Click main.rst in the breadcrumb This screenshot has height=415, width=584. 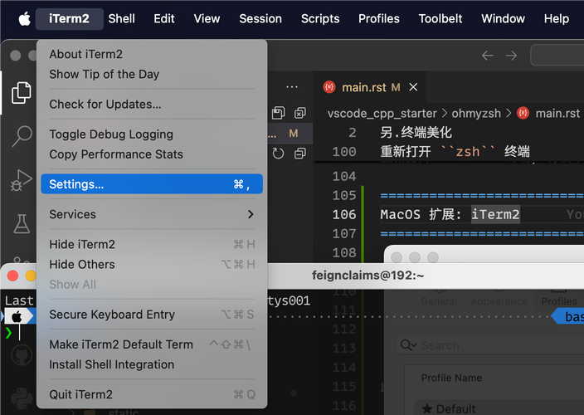[557, 113]
